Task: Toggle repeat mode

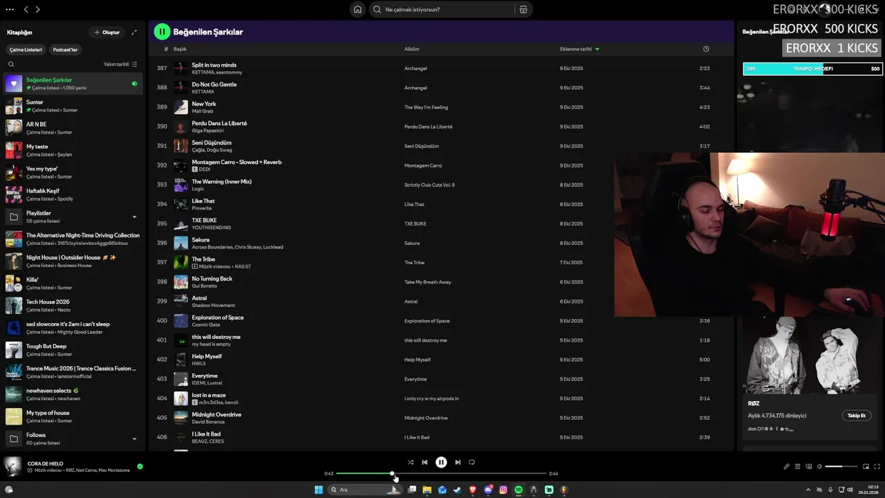Action: (472, 462)
